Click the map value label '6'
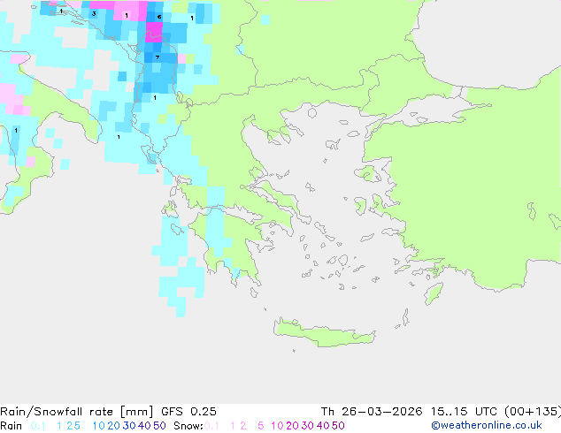This screenshot has width=561, height=433. [x=159, y=17]
